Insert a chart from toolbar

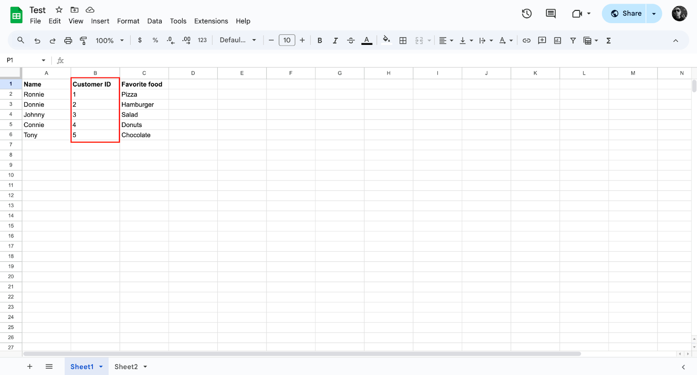pos(557,40)
